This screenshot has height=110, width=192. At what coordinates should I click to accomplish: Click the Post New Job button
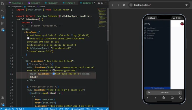click(x=157, y=88)
